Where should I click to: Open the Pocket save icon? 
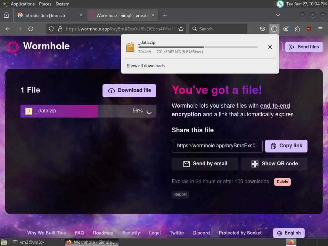click(x=263, y=29)
